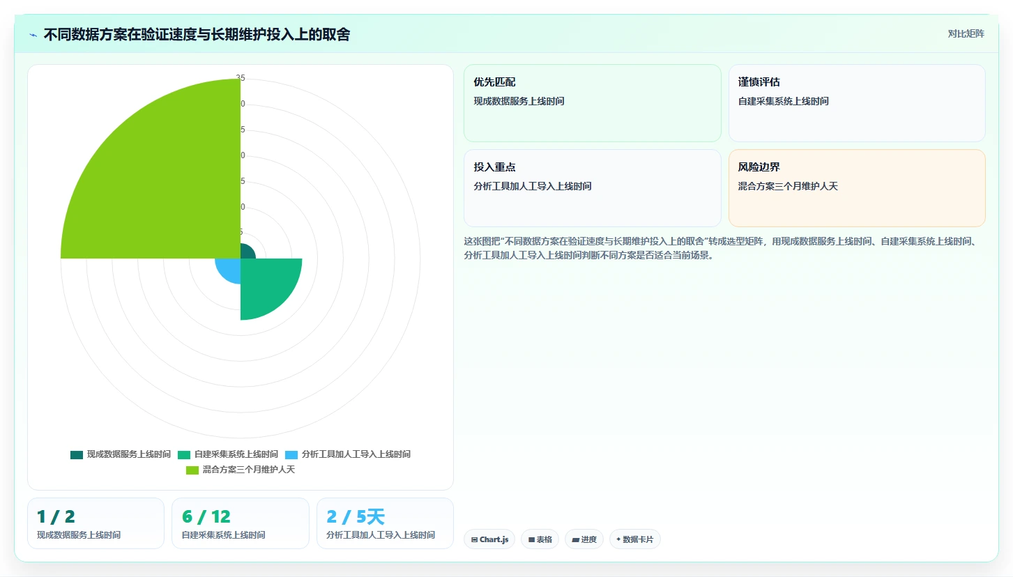Open the 投入重点 card

[x=593, y=188]
